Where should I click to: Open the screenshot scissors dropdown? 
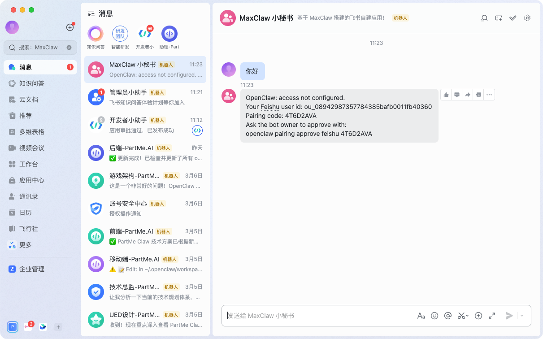463,316
